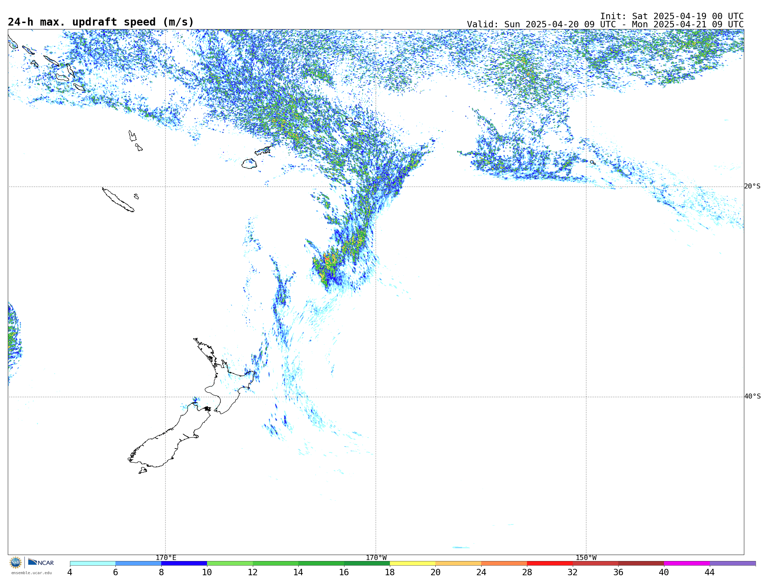767x577 pixels.
Task: Click colorbar tick label 28
Action: (x=527, y=572)
